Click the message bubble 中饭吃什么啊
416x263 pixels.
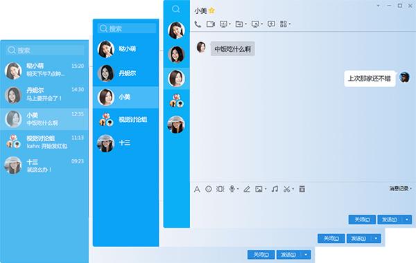[x=233, y=48]
